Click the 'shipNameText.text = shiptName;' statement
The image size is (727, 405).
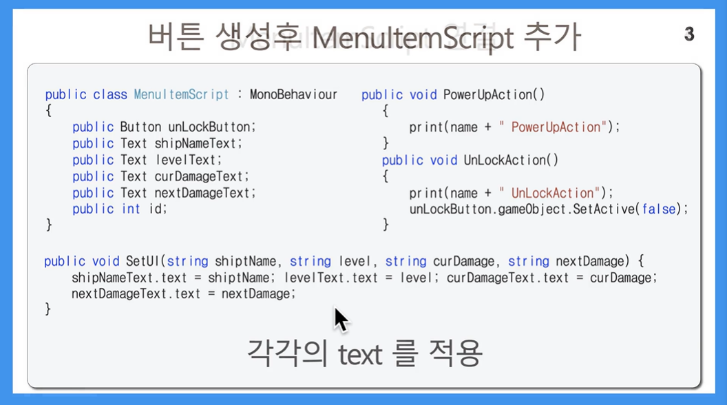[x=173, y=278]
